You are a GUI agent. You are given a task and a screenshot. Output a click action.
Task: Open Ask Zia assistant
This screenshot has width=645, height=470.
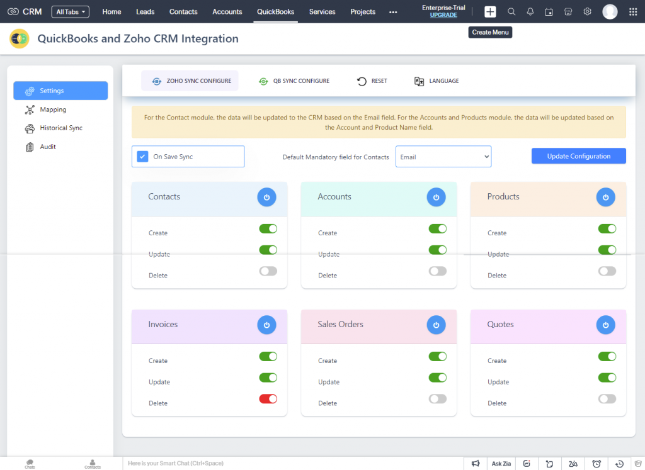point(501,464)
